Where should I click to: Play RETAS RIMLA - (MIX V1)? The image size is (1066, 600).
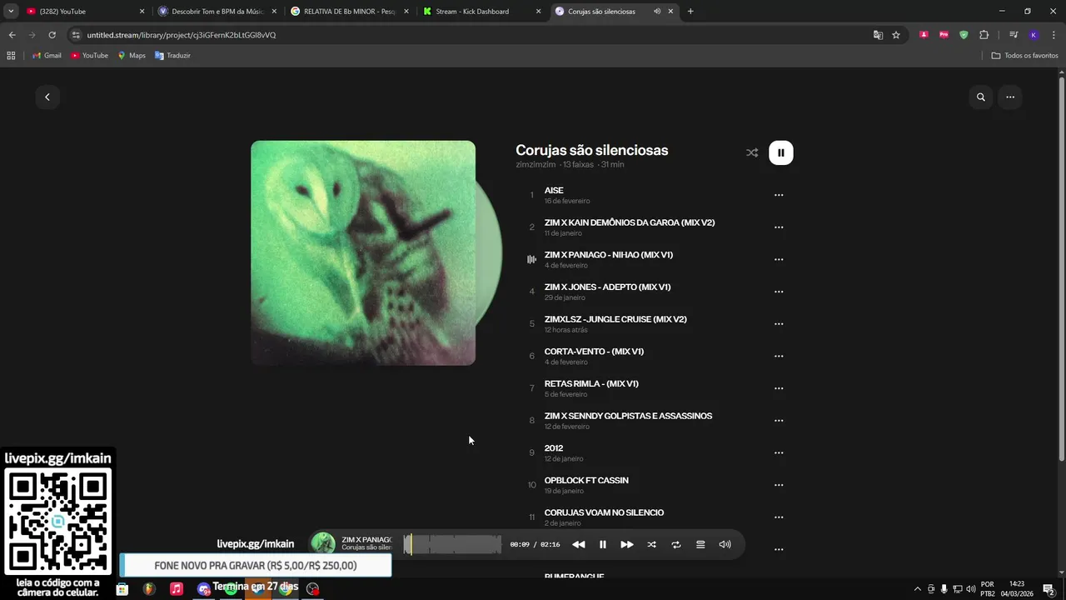pos(591,384)
